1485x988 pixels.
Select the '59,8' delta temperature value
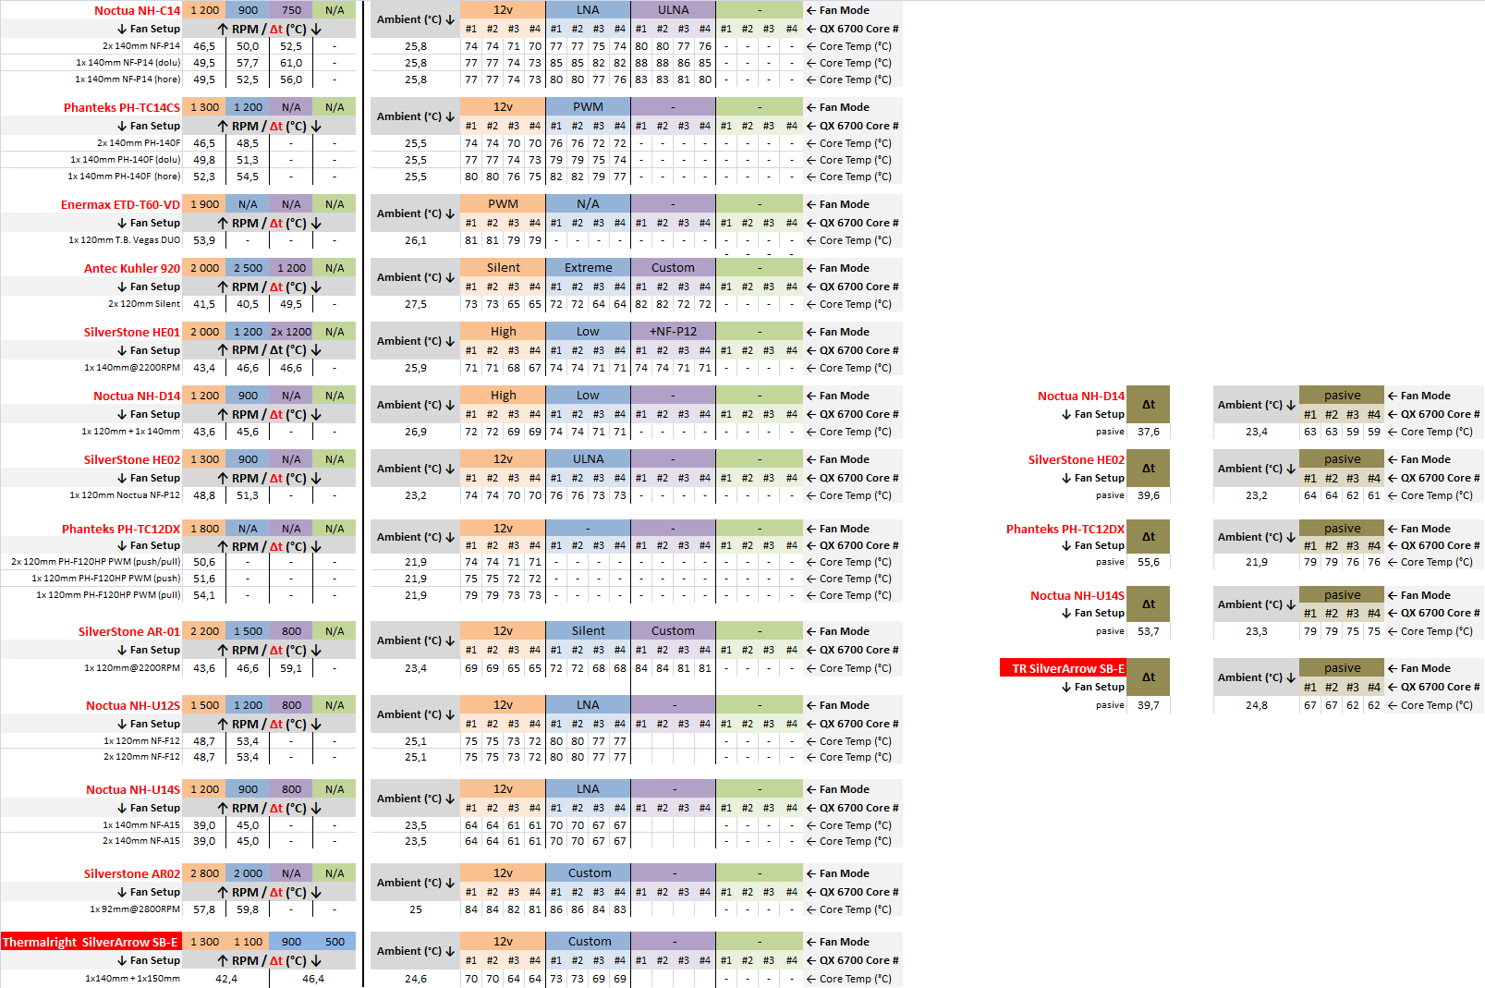pyautogui.click(x=248, y=909)
